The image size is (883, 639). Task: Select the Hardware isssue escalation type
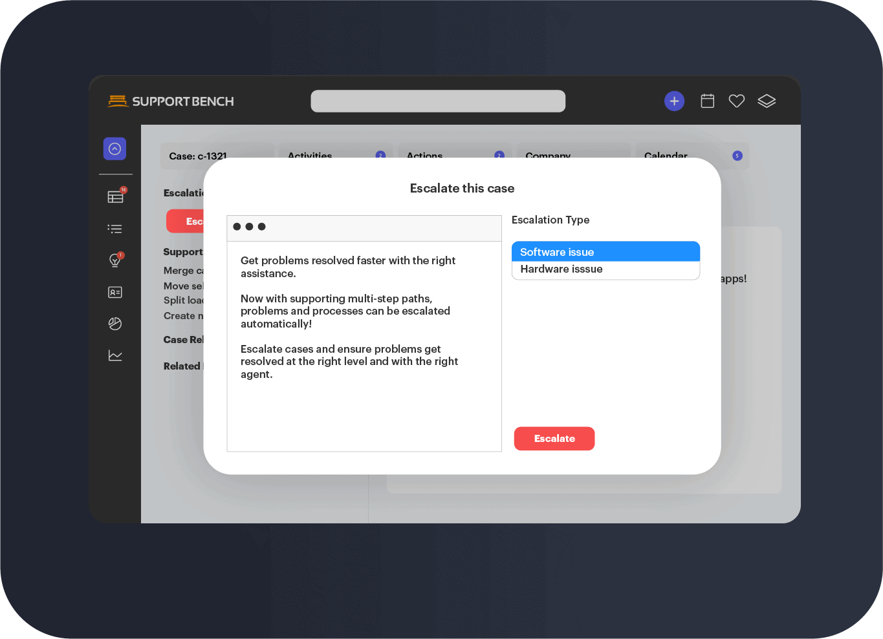point(605,269)
